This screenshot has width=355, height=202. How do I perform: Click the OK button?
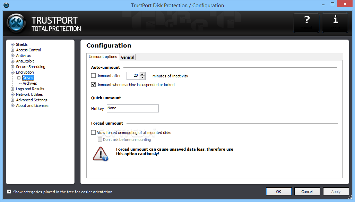pos(279,192)
